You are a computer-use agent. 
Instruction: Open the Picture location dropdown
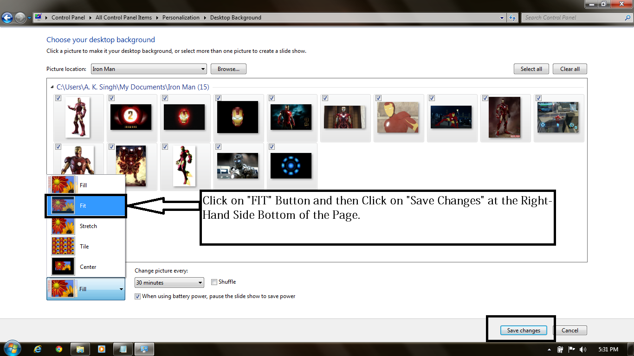coord(203,69)
